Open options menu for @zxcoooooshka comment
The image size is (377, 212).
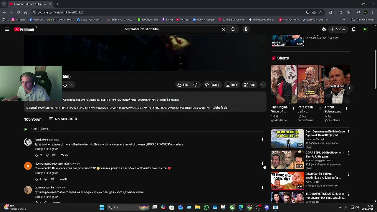(x=262, y=187)
